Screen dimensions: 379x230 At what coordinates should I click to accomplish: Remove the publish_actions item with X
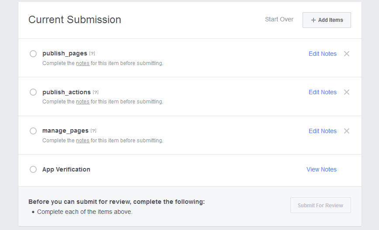347,92
